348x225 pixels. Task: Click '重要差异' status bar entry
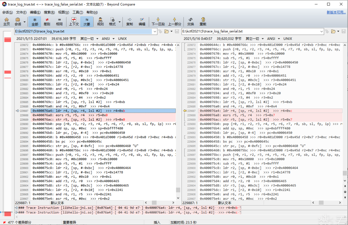point(70,222)
